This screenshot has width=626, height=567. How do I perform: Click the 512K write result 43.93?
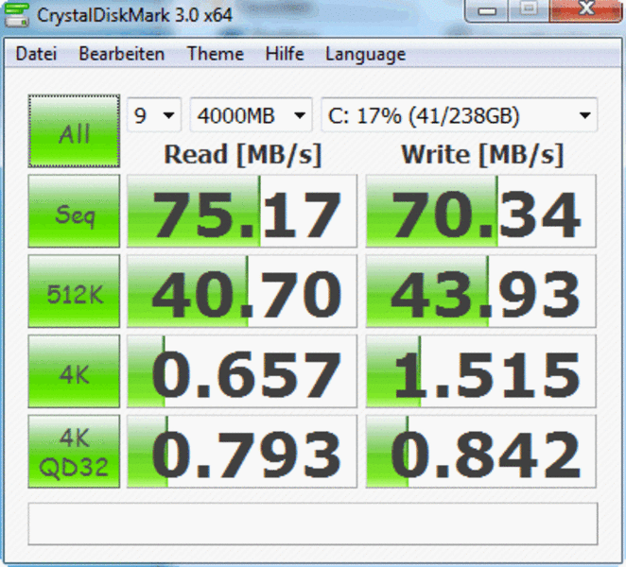coord(481,291)
